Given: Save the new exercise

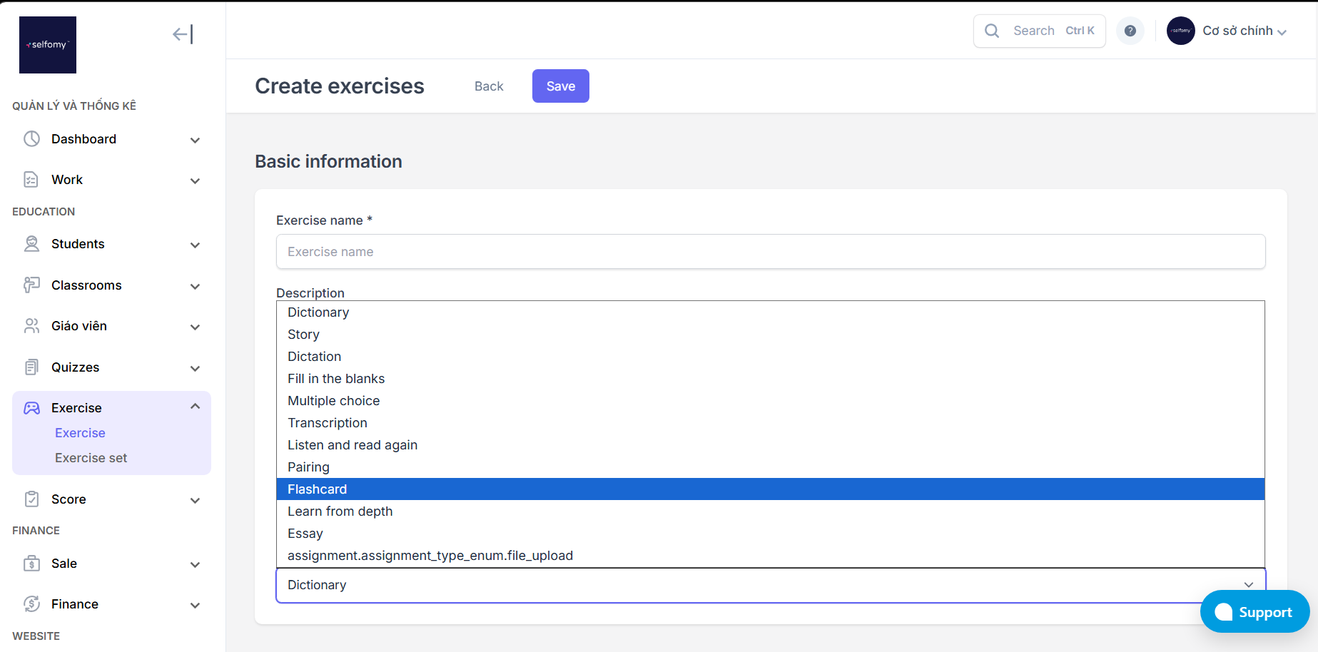Looking at the screenshot, I should pos(560,86).
